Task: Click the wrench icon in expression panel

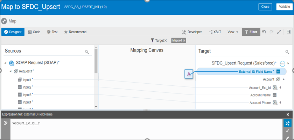Action: tap(287, 123)
